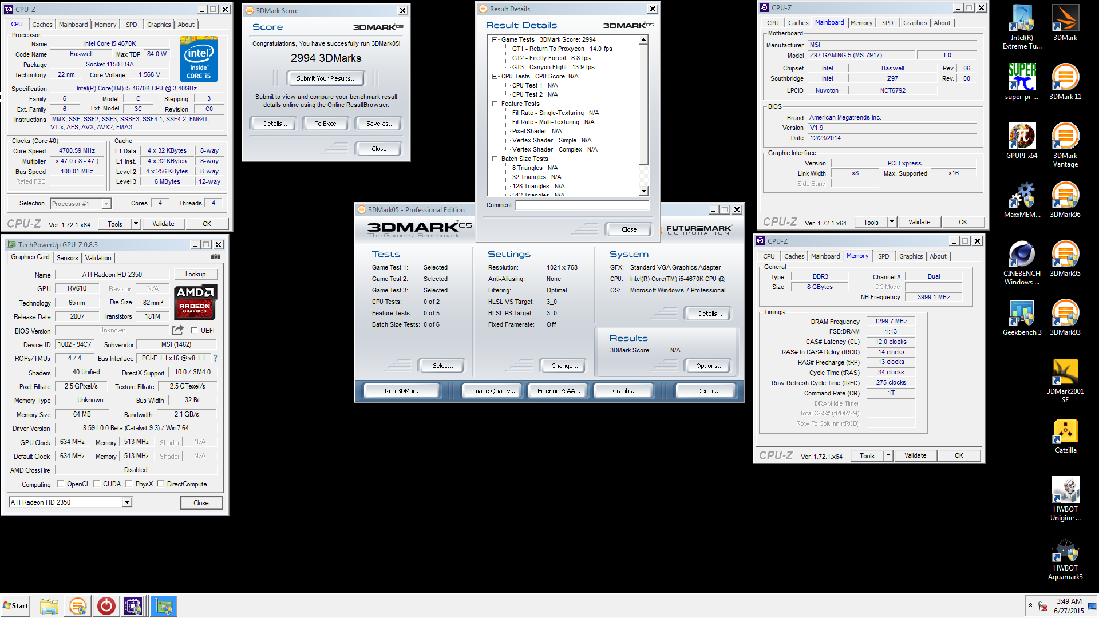The height and width of the screenshot is (618, 1099).
Task: Click GPU-Z taskbar icon
Action: click(x=164, y=606)
